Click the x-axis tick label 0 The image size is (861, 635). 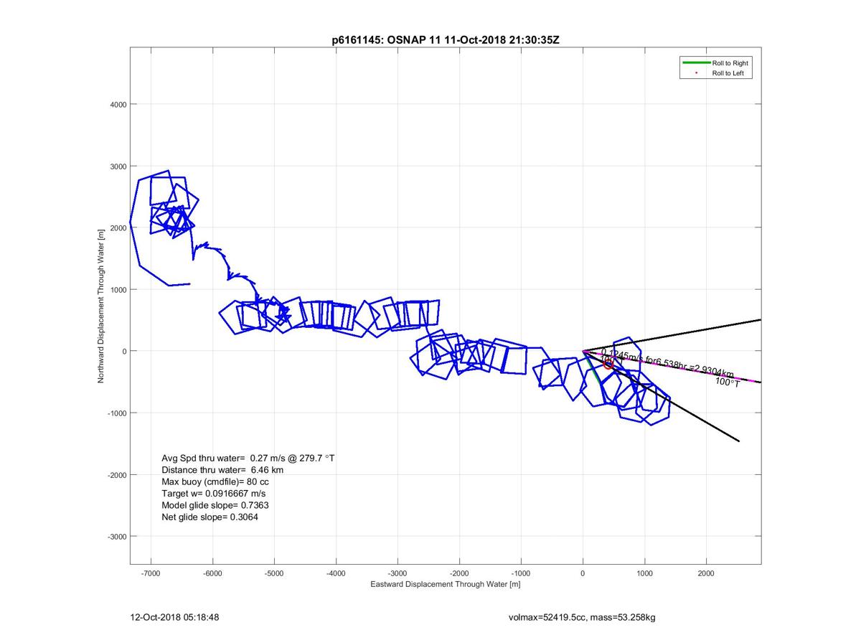tap(583, 573)
